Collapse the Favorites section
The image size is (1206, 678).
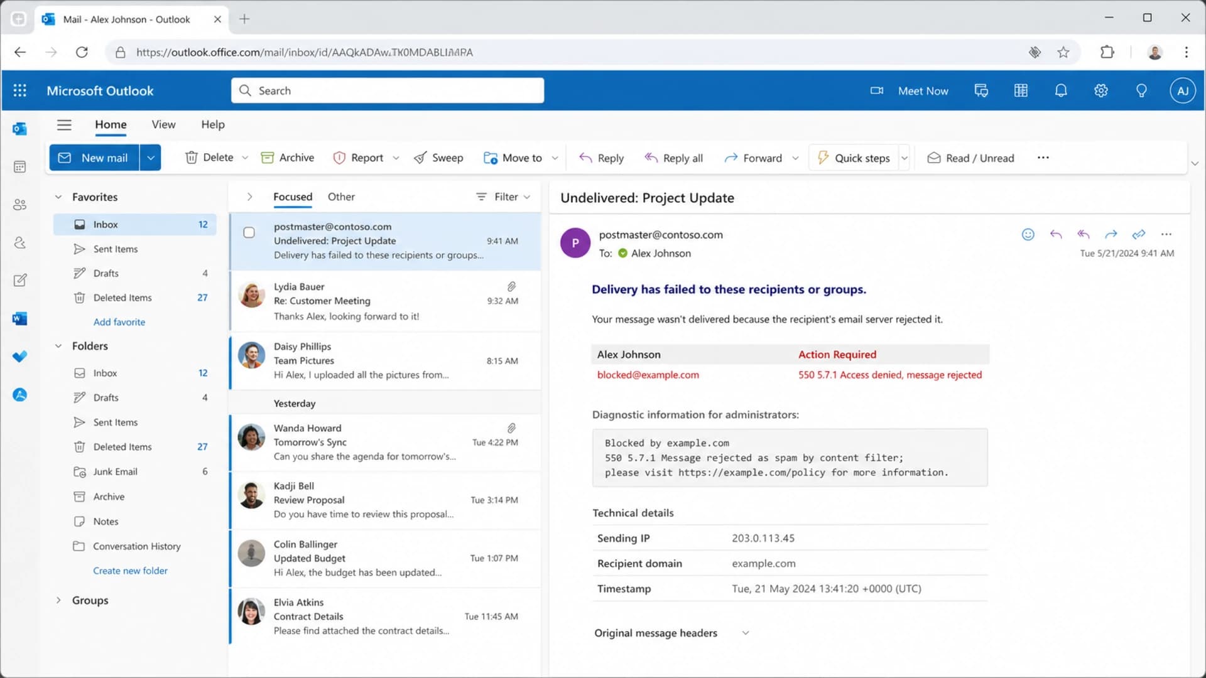pos(58,196)
